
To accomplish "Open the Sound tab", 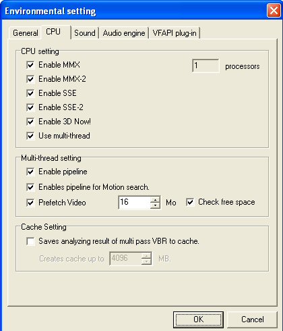I will pos(85,33).
